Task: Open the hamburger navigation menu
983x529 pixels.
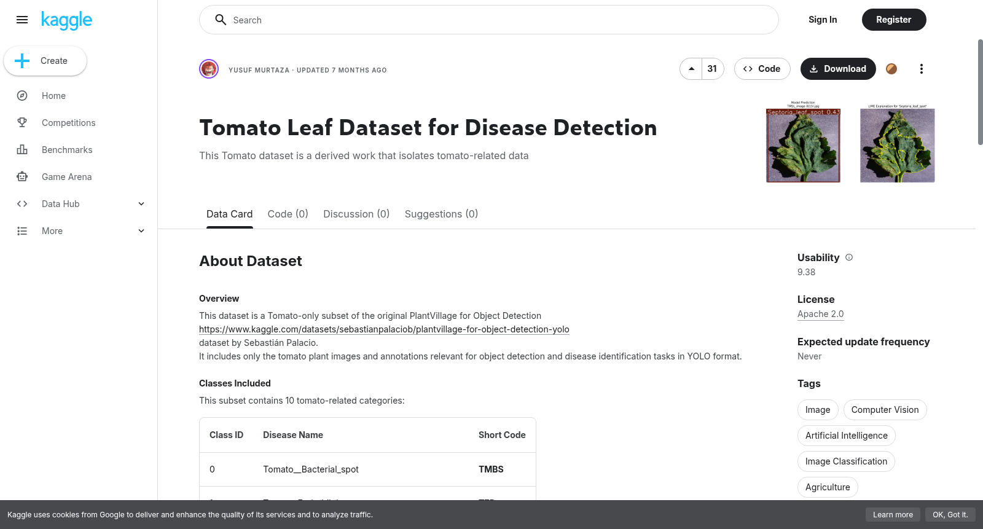Action: coord(22,20)
